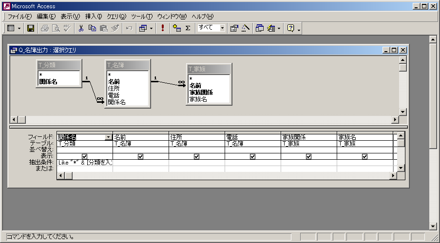Click the T_分類 table title bar
Viewport: 440px width, 243px height.
[x=59, y=65]
